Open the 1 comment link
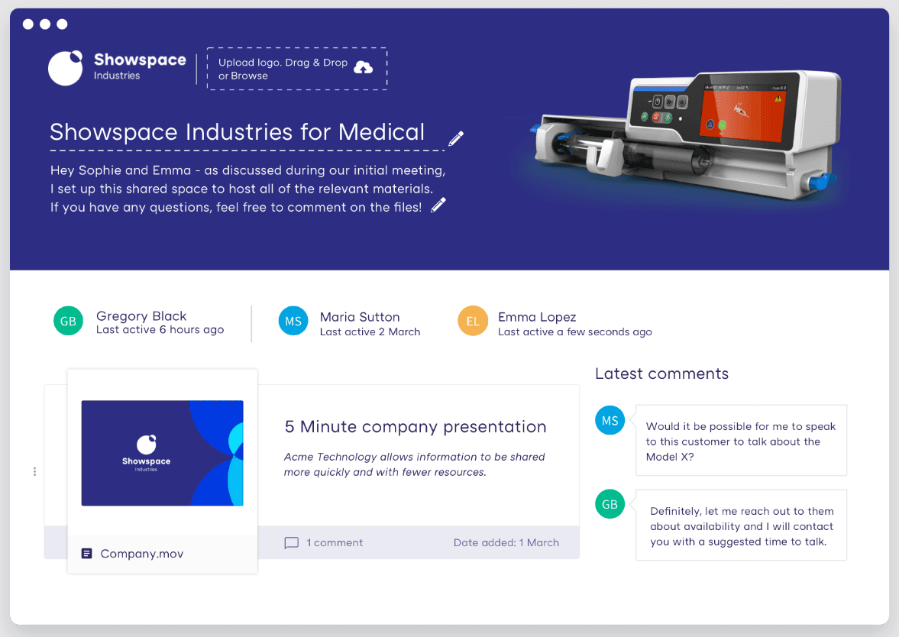899x637 pixels. tap(334, 543)
